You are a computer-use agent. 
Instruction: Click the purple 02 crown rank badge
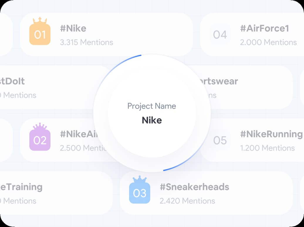(40, 140)
